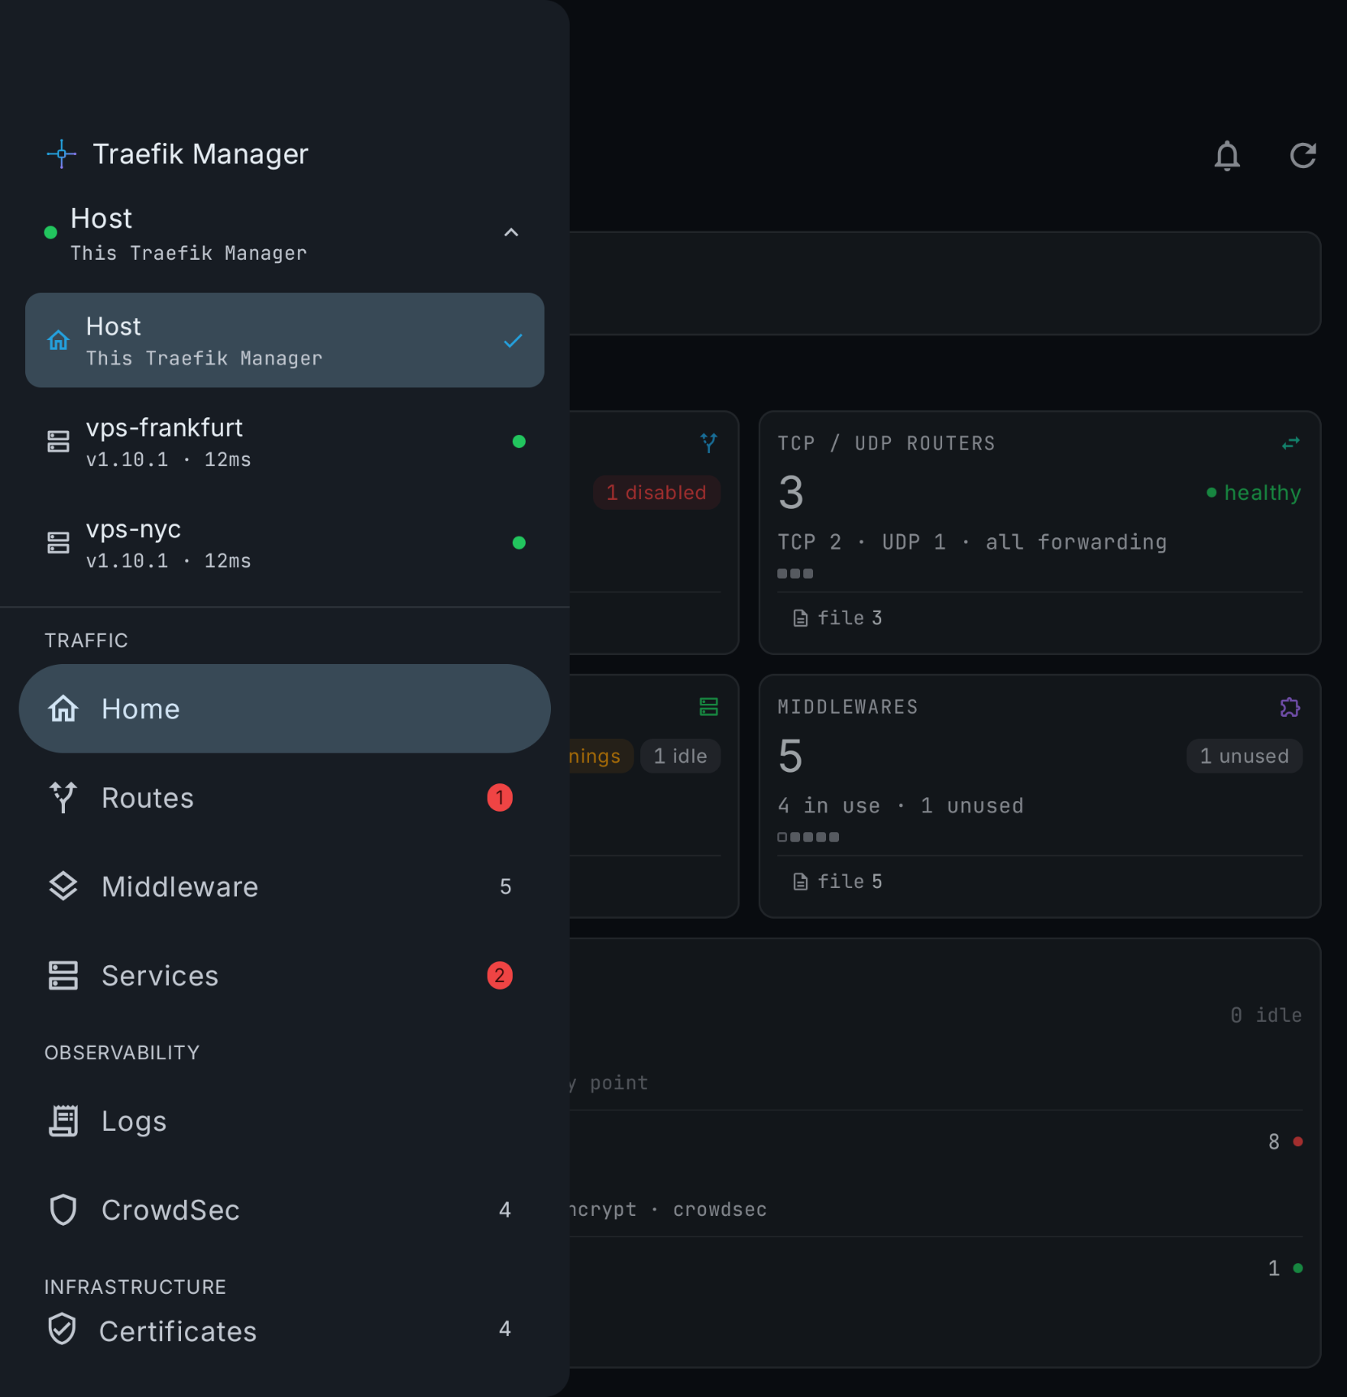Click the file 3 provider chip
This screenshot has width=1347, height=1397.
(837, 619)
